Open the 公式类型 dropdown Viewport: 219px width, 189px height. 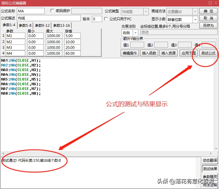click(x=146, y=11)
